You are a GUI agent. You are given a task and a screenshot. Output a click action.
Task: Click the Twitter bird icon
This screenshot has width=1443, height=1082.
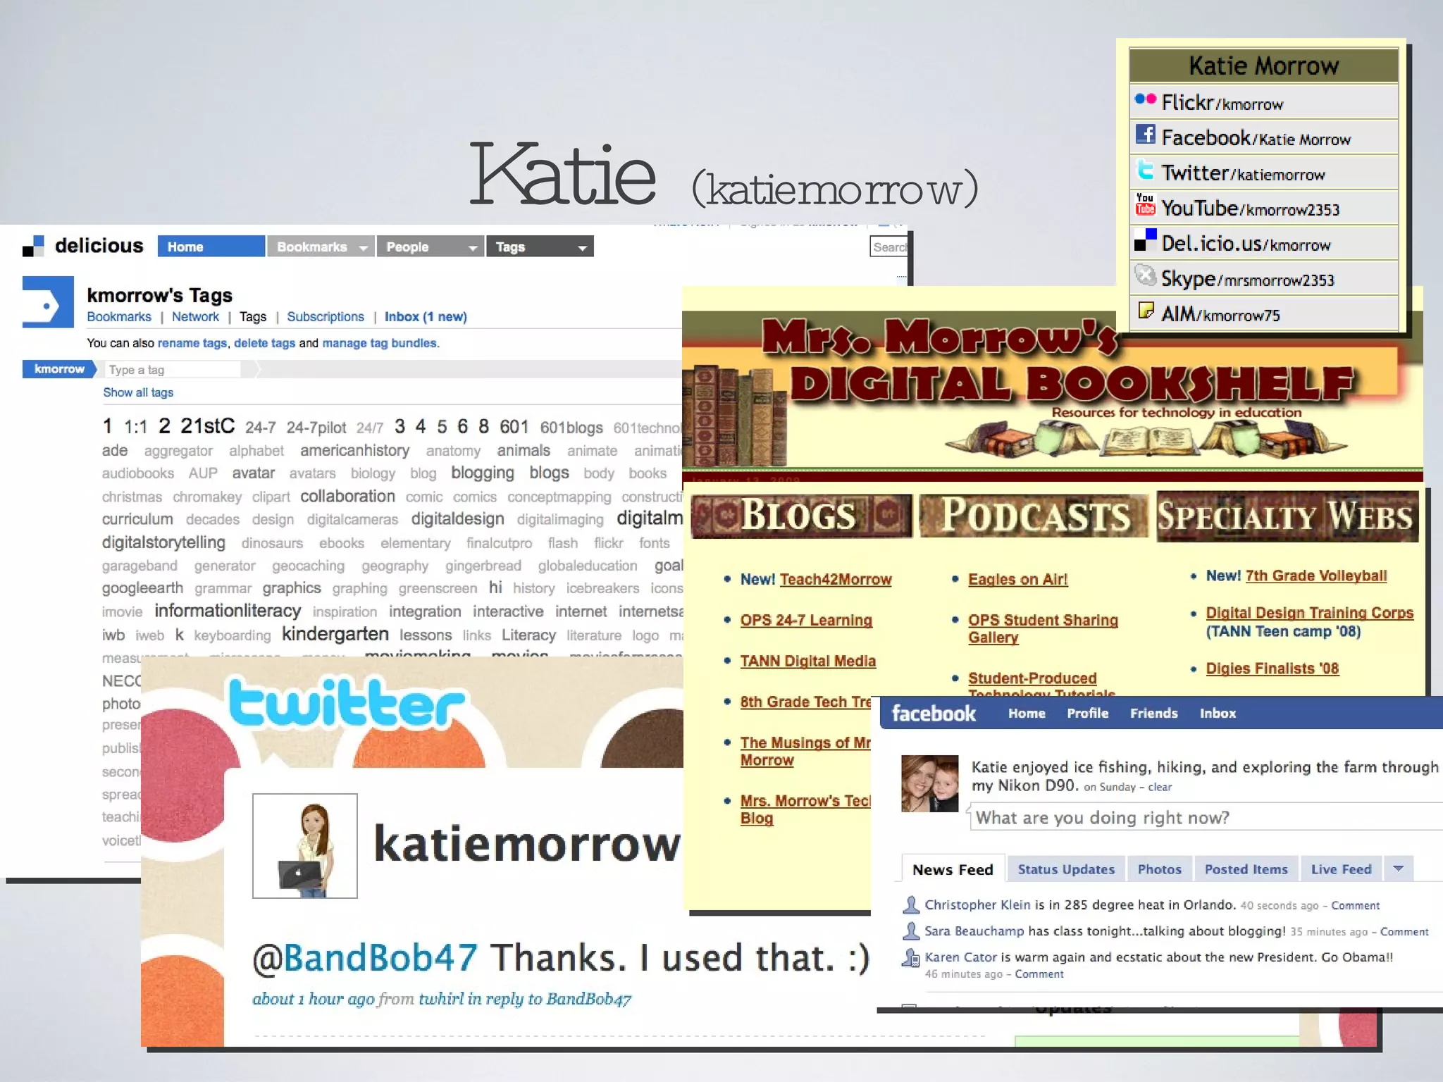click(x=1145, y=170)
